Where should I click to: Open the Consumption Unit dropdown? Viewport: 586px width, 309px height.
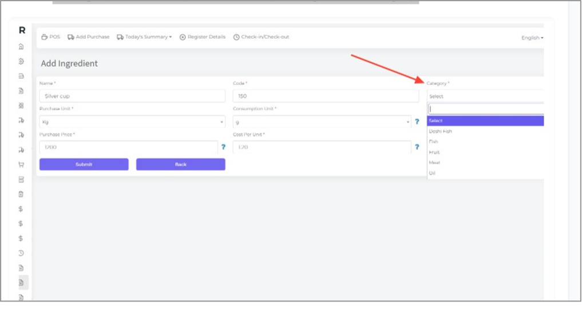[x=322, y=122]
